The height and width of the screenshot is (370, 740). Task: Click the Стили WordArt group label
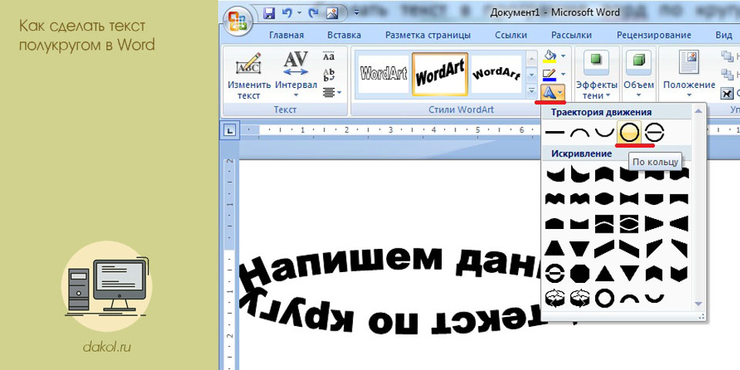[461, 109]
